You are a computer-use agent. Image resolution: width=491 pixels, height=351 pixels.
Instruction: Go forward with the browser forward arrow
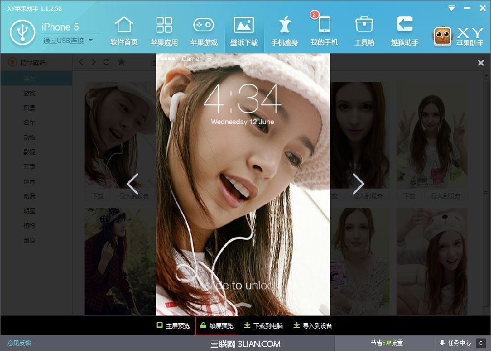point(94,62)
